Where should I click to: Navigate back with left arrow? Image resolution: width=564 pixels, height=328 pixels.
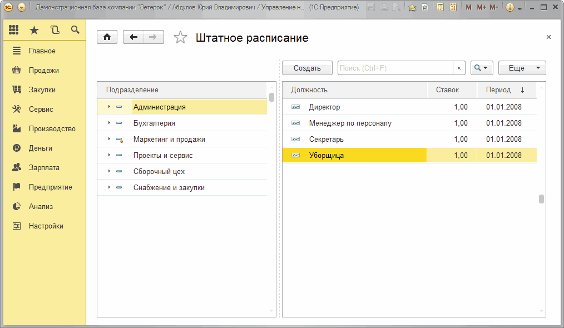[133, 37]
